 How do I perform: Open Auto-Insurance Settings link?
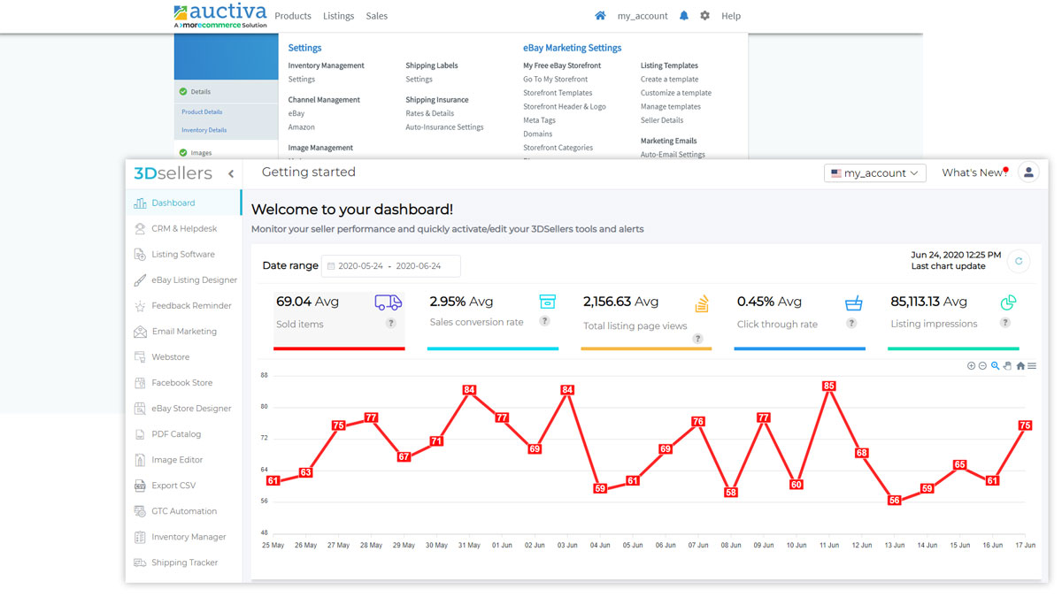(444, 127)
